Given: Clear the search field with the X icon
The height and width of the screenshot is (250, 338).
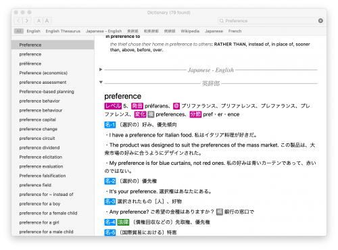Looking at the screenshot, I should [320, 21].
